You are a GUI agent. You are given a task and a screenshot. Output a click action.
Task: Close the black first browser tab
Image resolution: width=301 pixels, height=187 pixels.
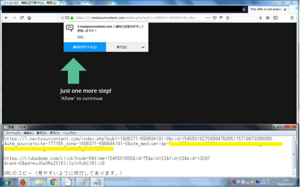click(244, 9)
